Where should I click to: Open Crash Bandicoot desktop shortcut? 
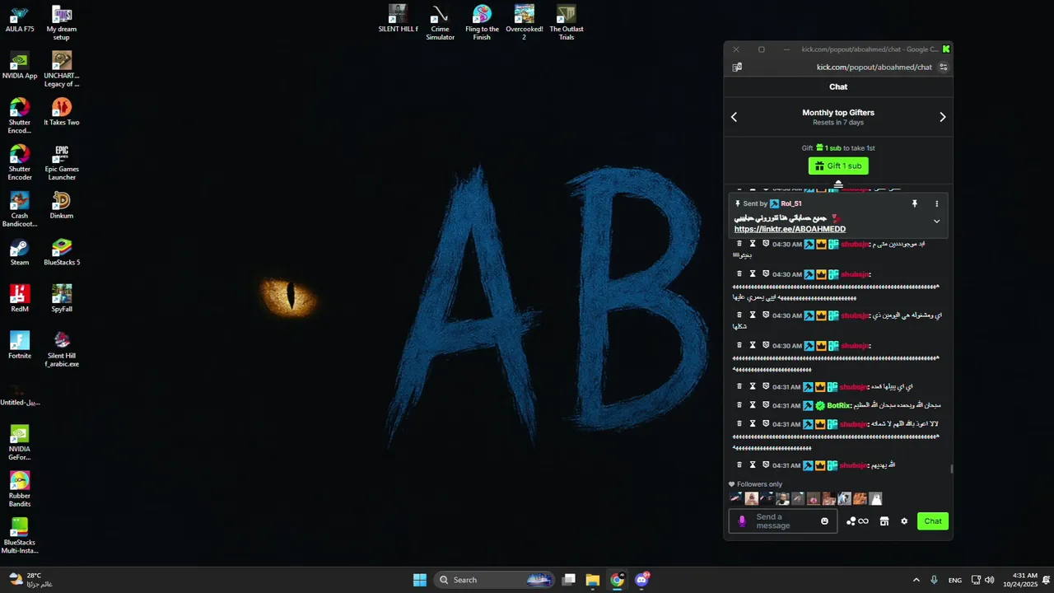(20, 210)
